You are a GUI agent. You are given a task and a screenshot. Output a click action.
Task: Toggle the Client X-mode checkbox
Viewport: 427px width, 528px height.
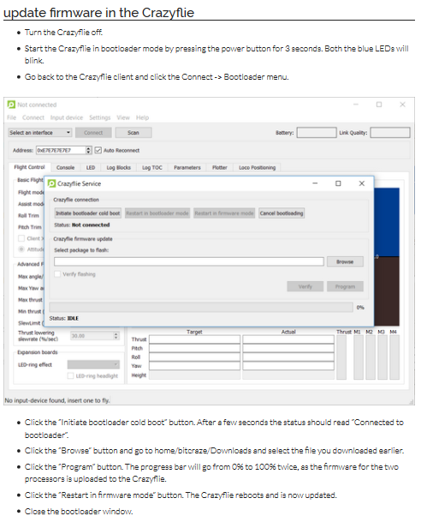21,238
